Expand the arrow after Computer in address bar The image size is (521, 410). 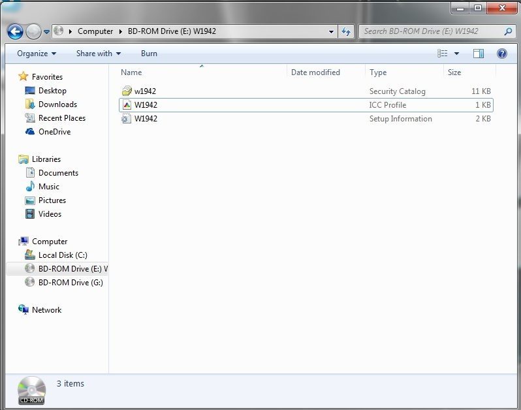pyautogui.click(x=121, y=31)
